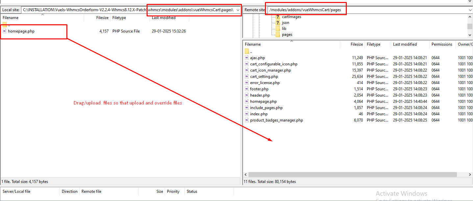Click the parent folder icon in local file list
The width and height of the screenshot is (473, 201).
(x=5, y=25)
